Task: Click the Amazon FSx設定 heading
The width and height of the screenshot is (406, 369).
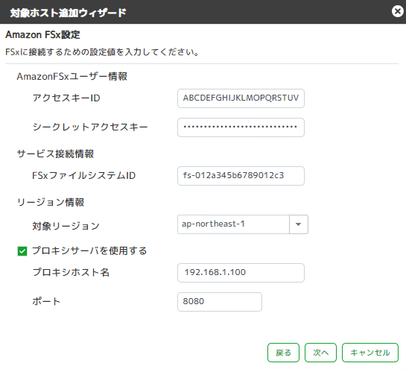Action: pyautogui.click(x=42, y=34)
